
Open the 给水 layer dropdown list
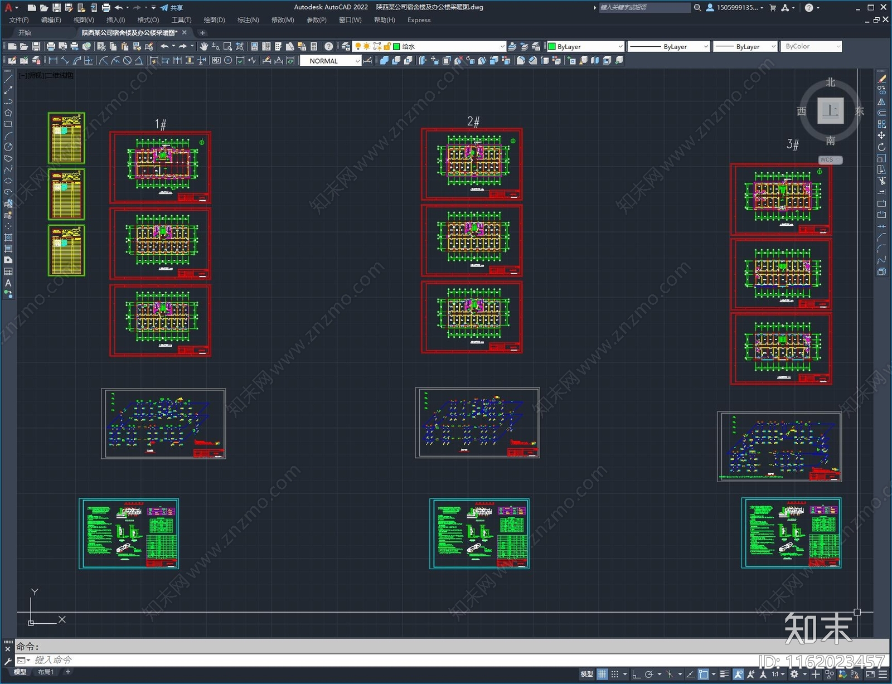[502, 46]
